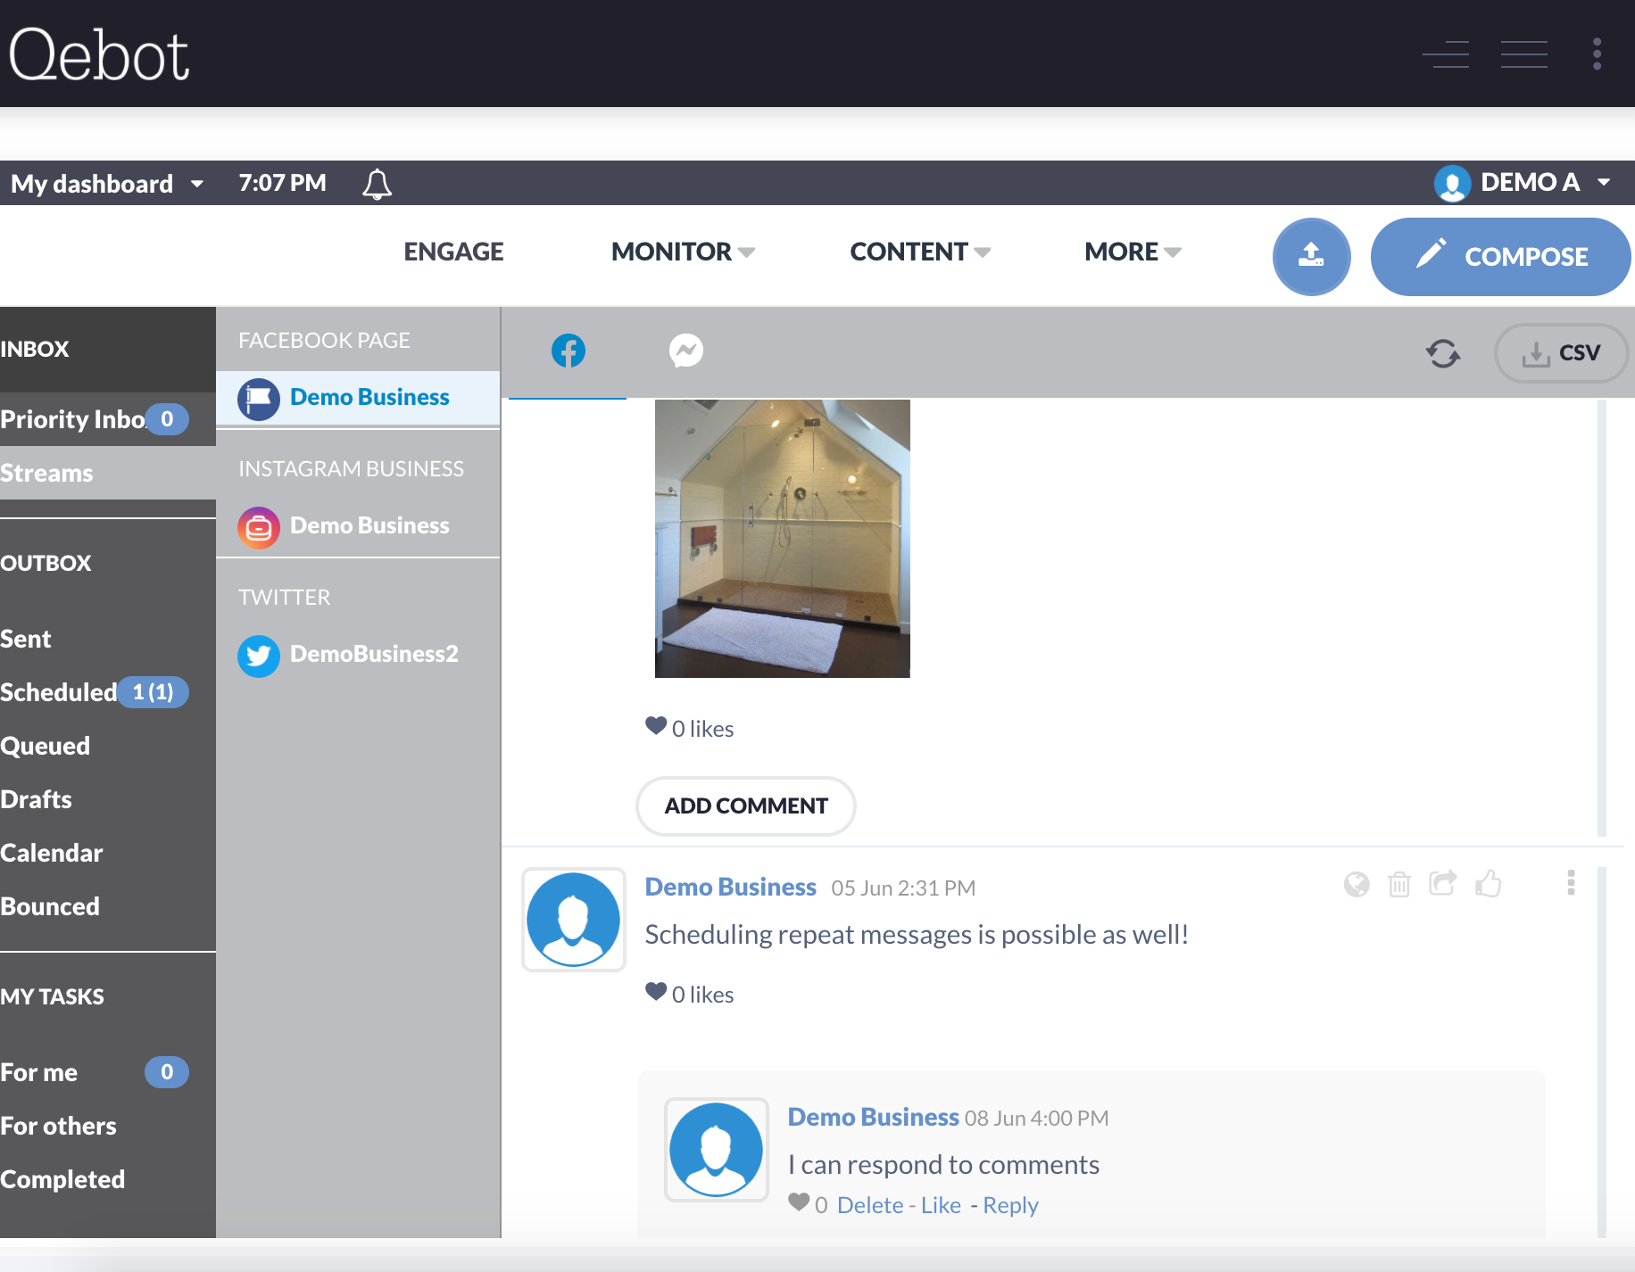This screenshot has height=1272, width=1635.
Task: Delete the comment via Delete link
Action: (x=870, y=1205)
